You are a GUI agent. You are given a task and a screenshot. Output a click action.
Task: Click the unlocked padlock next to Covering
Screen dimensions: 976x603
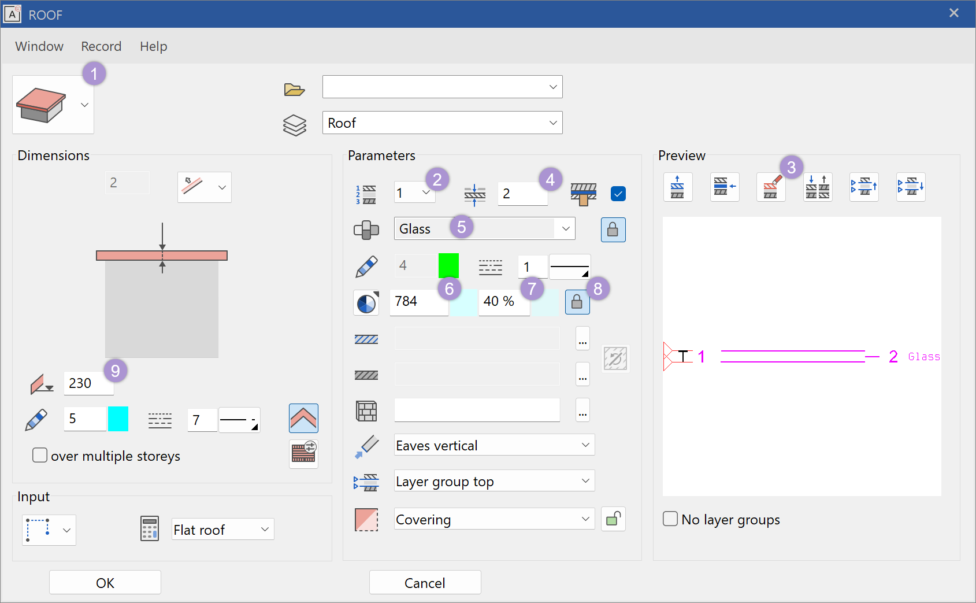tap(613, 519)
